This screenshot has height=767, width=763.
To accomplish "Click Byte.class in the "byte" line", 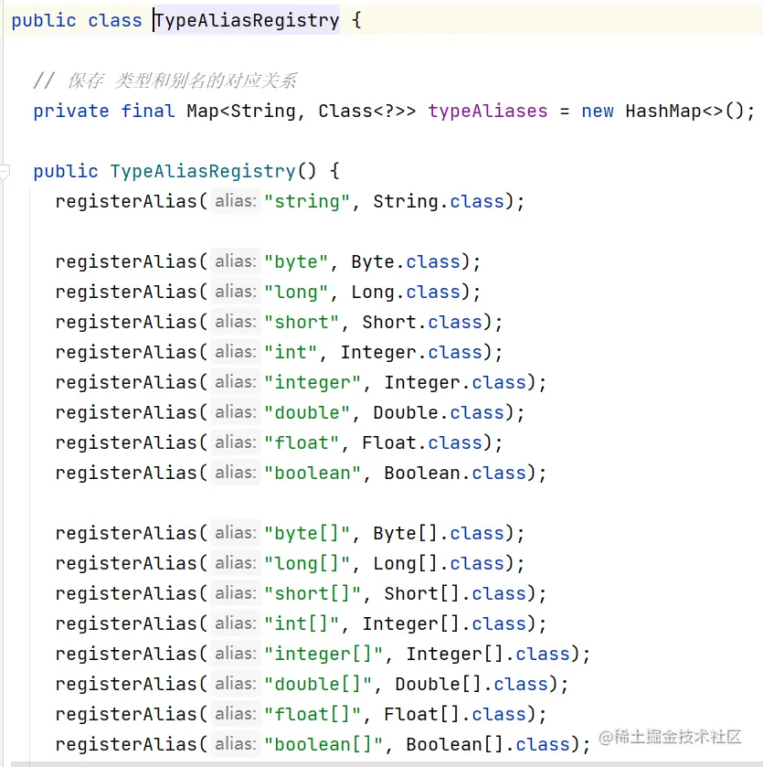I will tap(406, 261).
